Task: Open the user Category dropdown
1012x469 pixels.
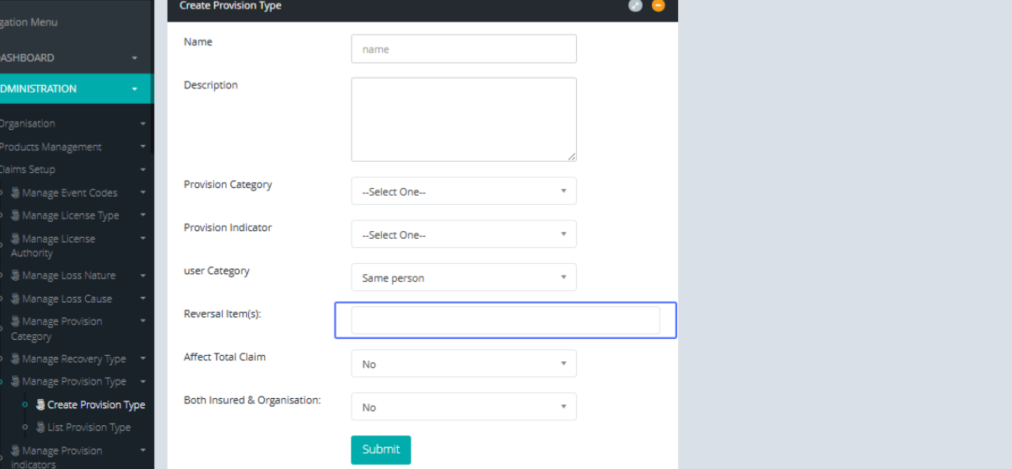Action: click(x=463, y=278)
